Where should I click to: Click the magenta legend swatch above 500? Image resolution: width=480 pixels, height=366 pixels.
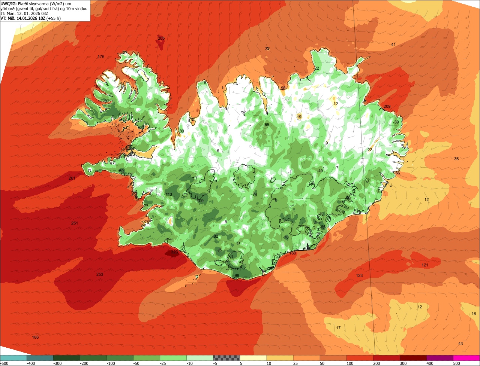[x=466, y=358]
